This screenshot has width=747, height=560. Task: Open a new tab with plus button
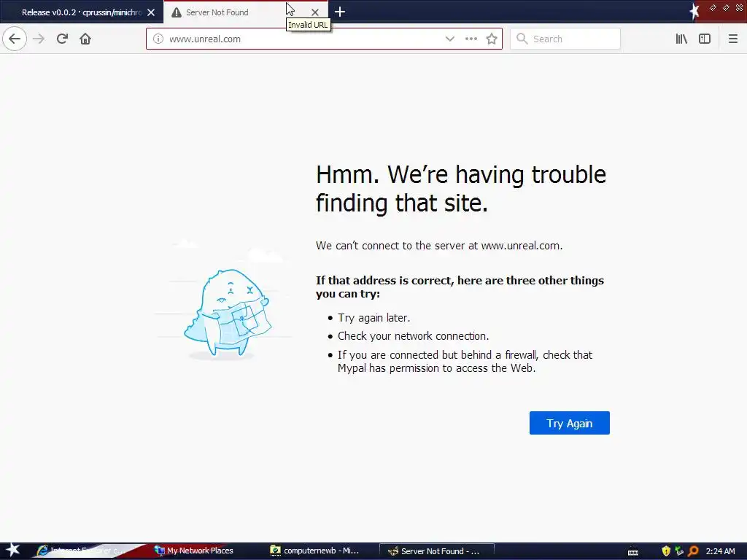[340, 12]
